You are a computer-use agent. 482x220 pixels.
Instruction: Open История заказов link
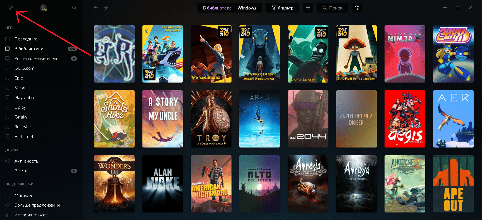point(32,215)
